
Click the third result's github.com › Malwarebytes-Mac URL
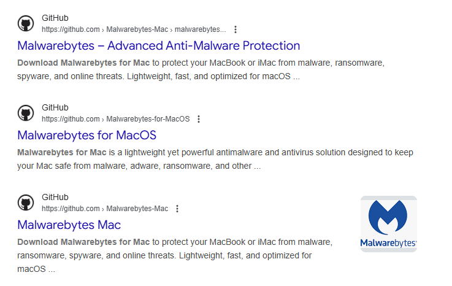(x=104, y=209)
